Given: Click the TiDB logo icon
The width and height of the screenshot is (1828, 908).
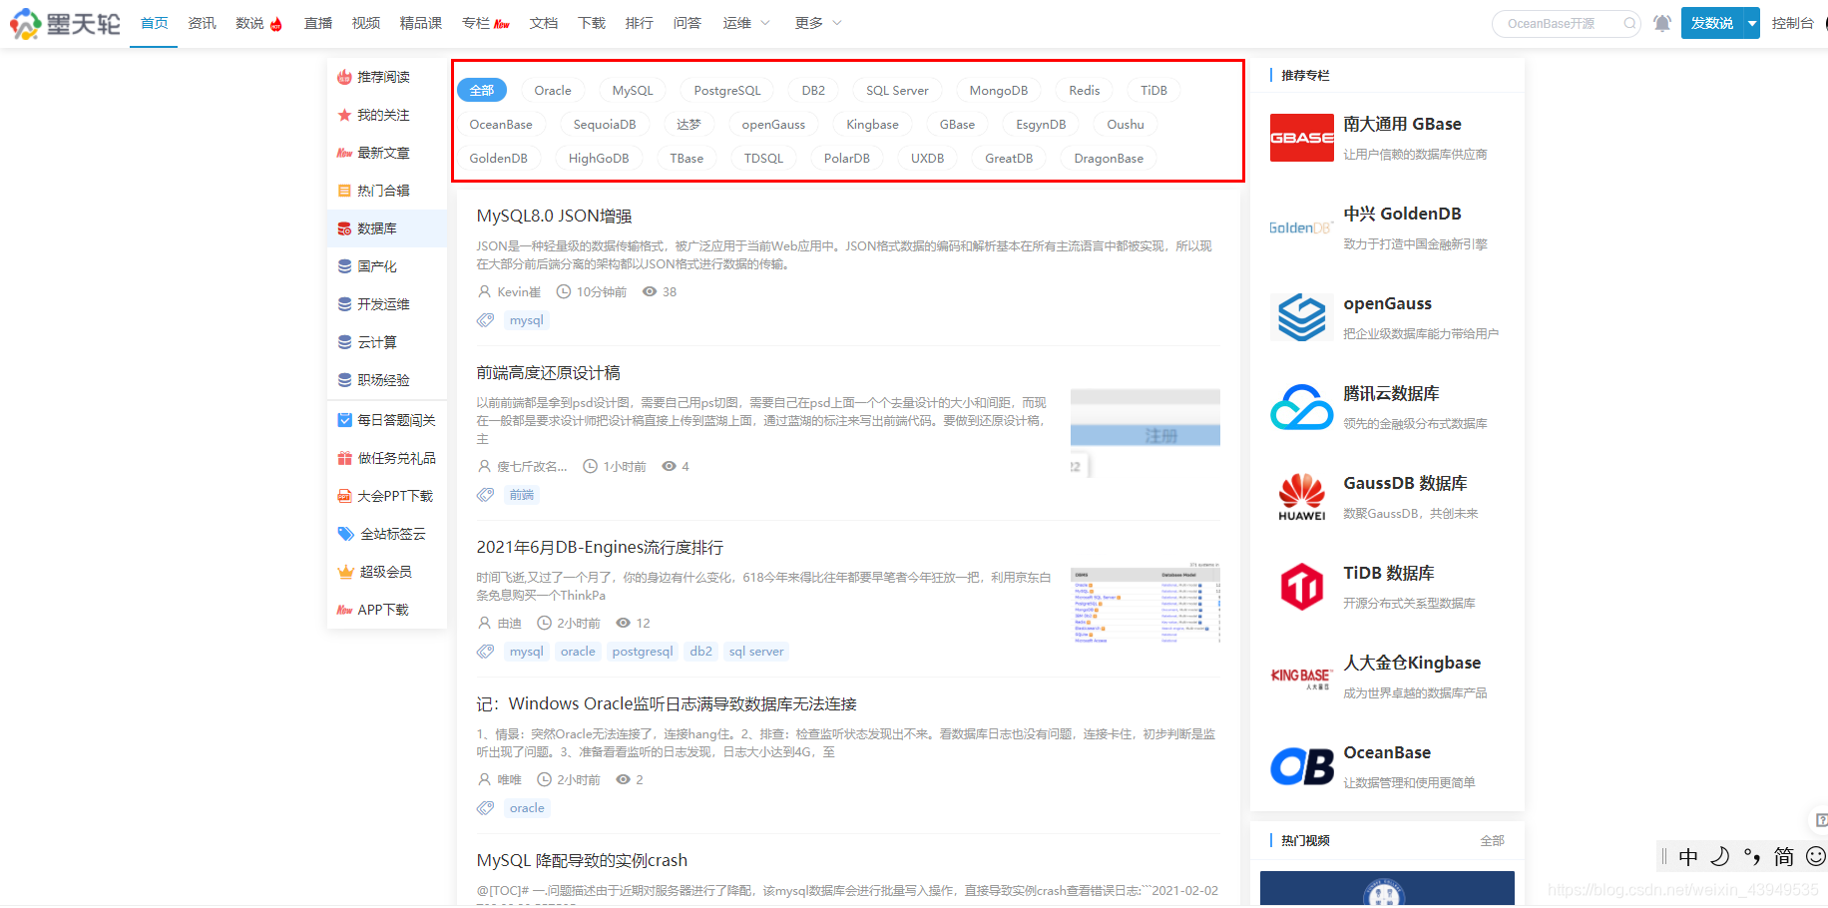Looking at the screenshot, I should pyautogui.click(x=1301, y=587).
